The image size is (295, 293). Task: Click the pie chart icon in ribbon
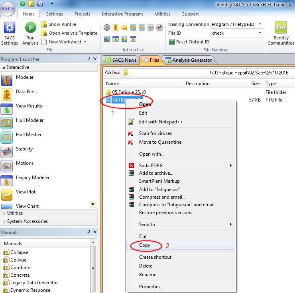click(107, 39)
